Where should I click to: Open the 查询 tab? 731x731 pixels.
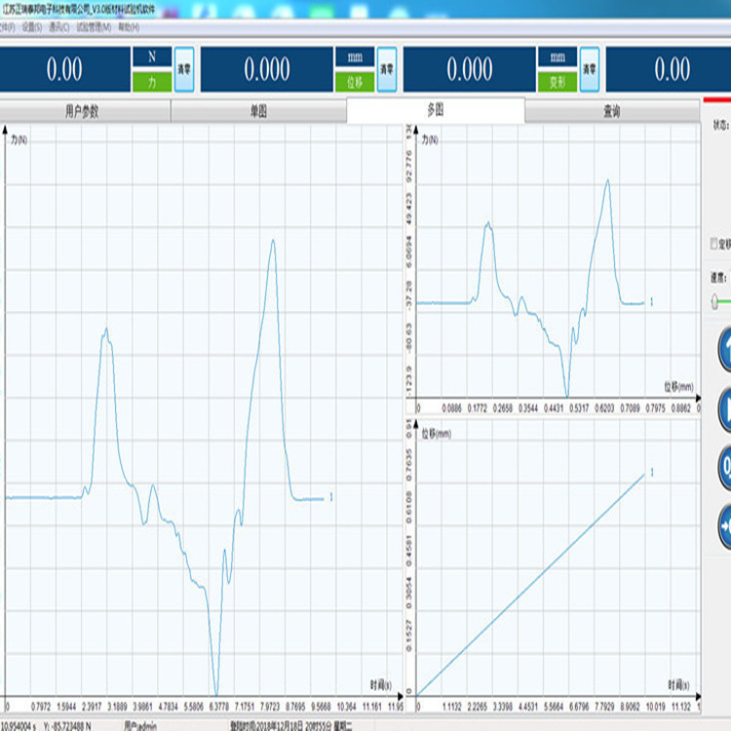[x=611, y=111]
